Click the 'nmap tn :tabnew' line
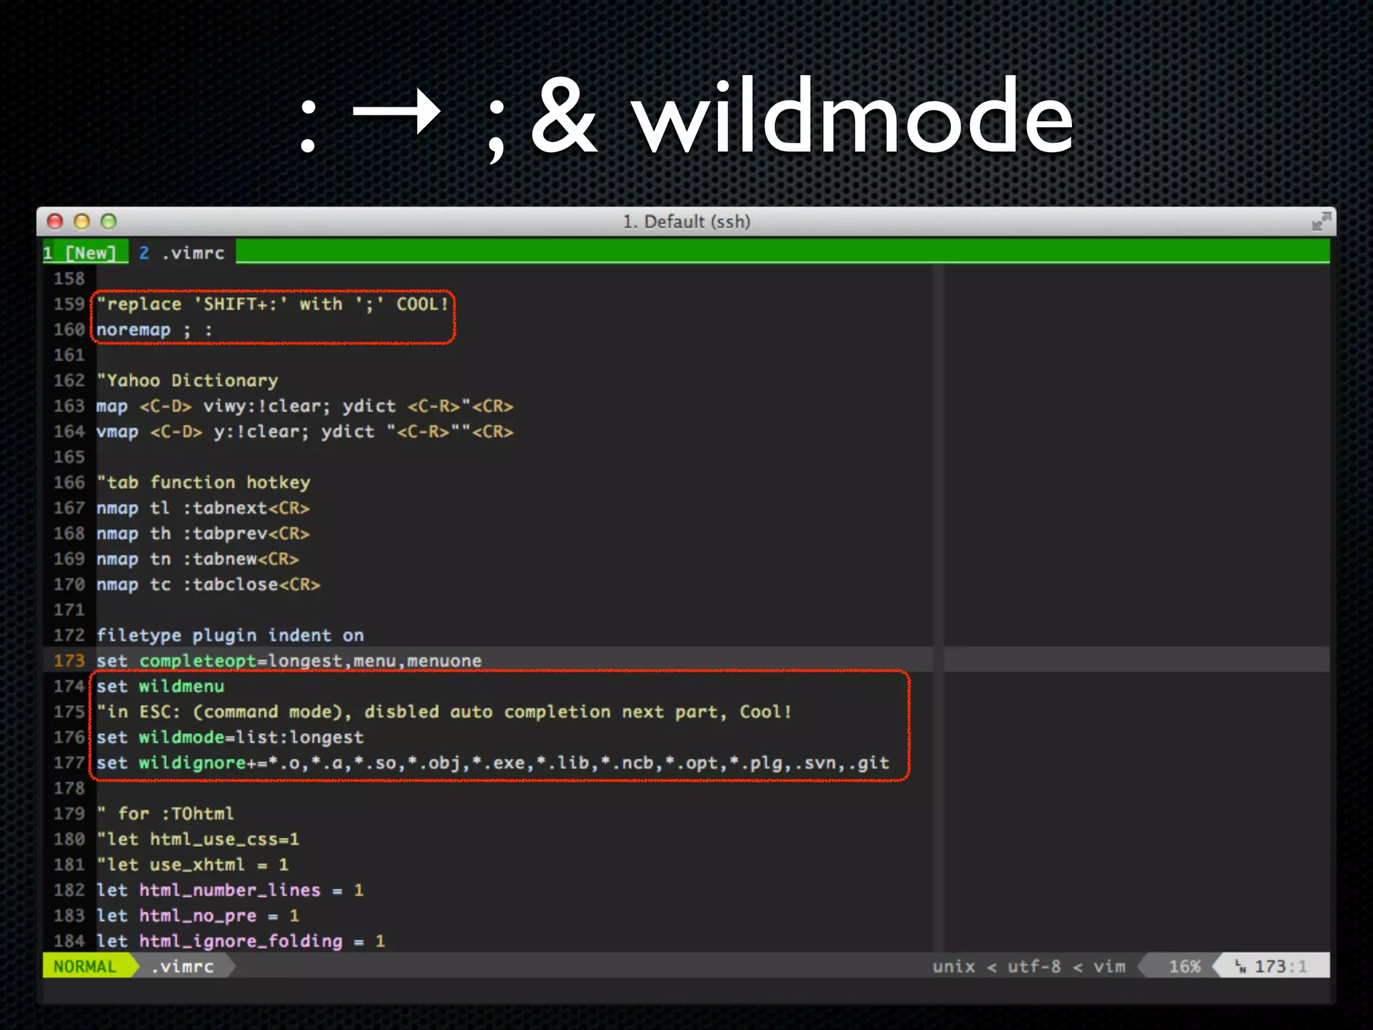 [198, 559]
